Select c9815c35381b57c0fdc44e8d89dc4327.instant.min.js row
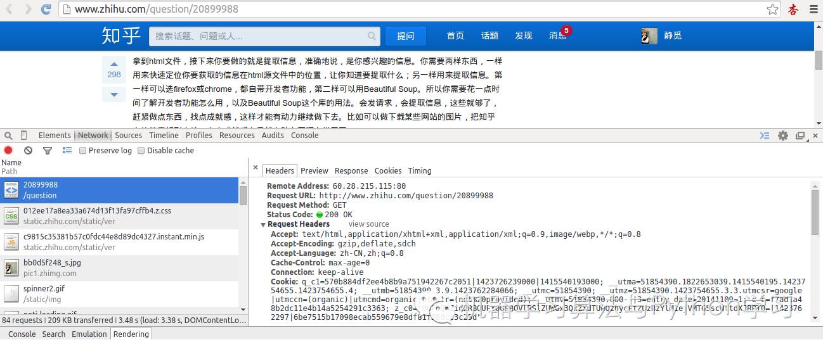This screenshot has height=349, width=823. coord(119,242)
